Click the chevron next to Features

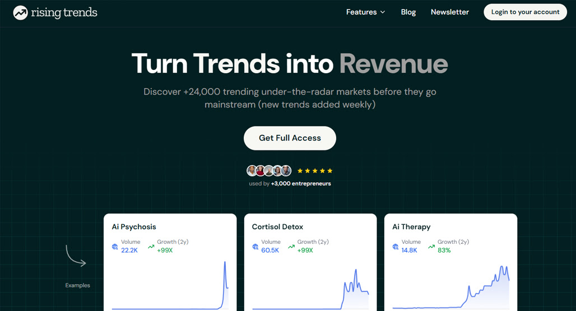pyautogui.click(x=382, y=12)
